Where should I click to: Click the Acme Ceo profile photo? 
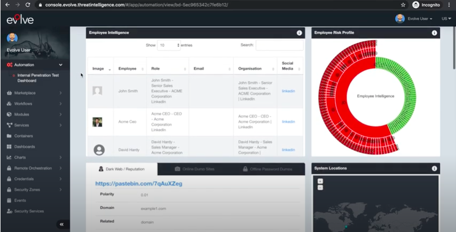point(97,122)
